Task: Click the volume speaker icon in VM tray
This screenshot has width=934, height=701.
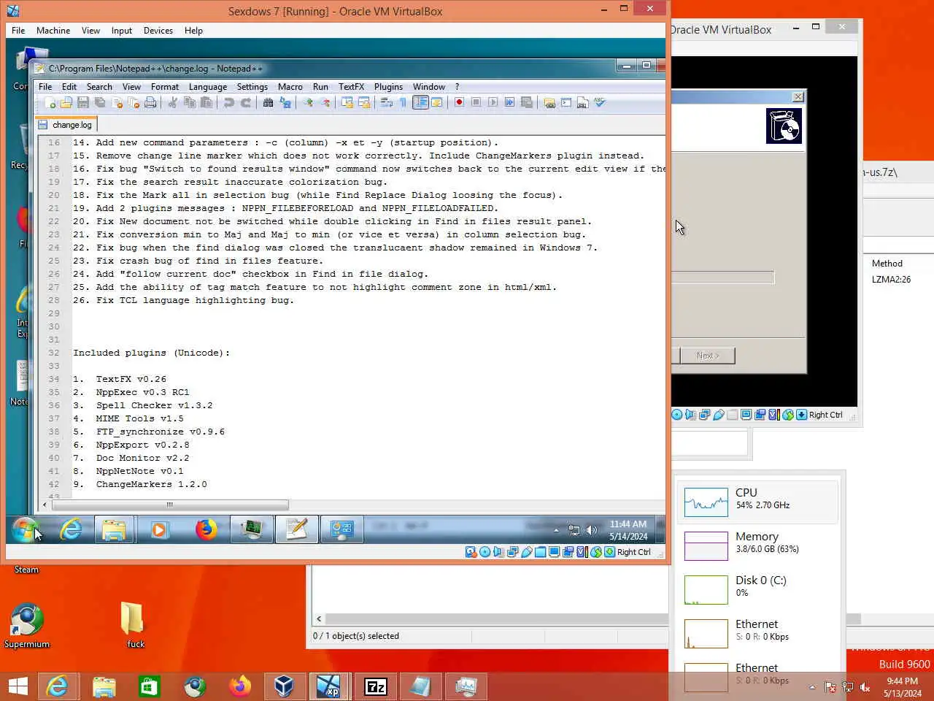Action: pos(592,530)
